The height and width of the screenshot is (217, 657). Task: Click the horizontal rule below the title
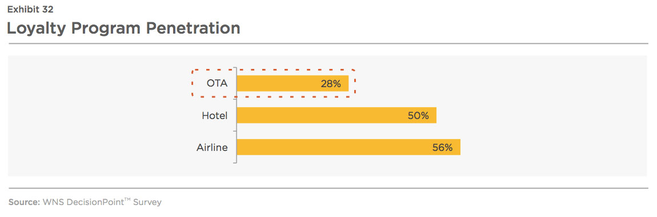[x=328, y=43]
